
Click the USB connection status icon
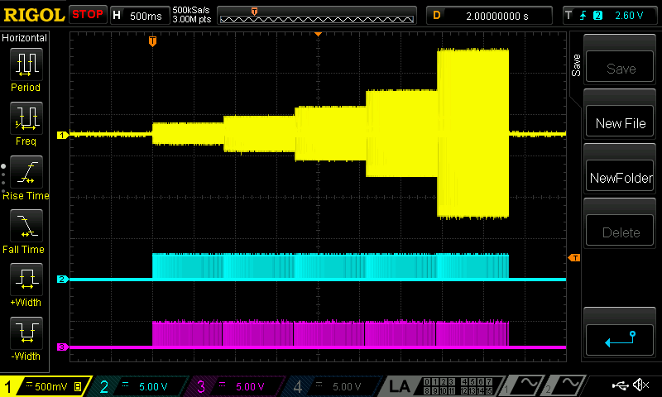620,385
